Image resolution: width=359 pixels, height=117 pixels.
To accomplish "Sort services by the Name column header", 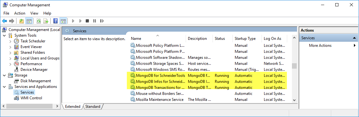I will [x=158, y=39].
